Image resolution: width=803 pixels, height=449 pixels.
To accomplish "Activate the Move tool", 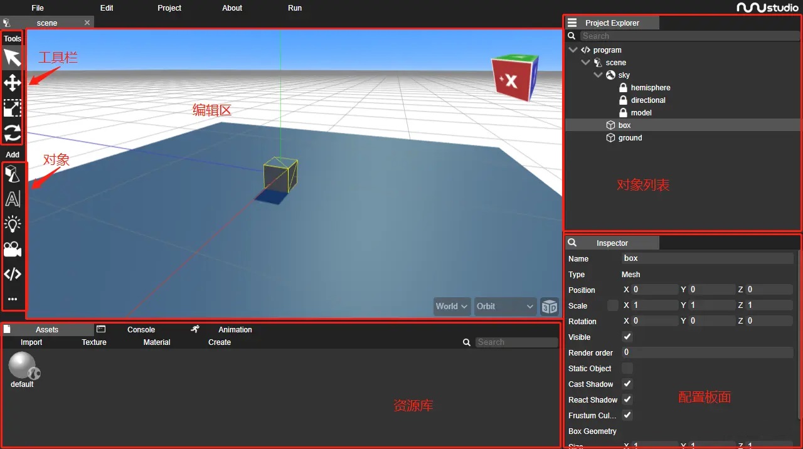I will [x=13, y=83].
